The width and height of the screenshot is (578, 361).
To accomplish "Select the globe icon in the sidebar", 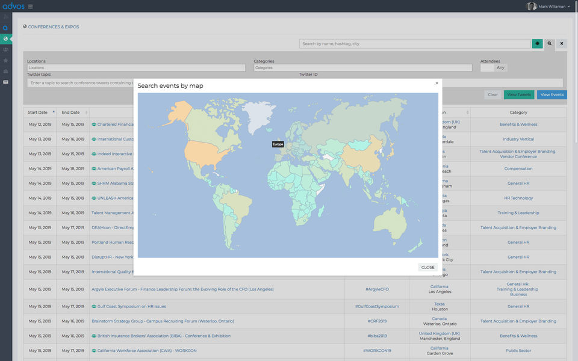I will (6, 39).
